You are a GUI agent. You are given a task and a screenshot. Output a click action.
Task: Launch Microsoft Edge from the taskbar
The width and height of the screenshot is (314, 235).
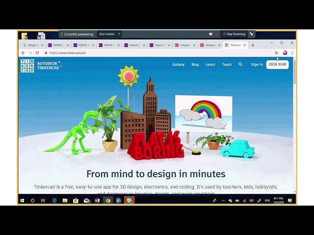54,200
